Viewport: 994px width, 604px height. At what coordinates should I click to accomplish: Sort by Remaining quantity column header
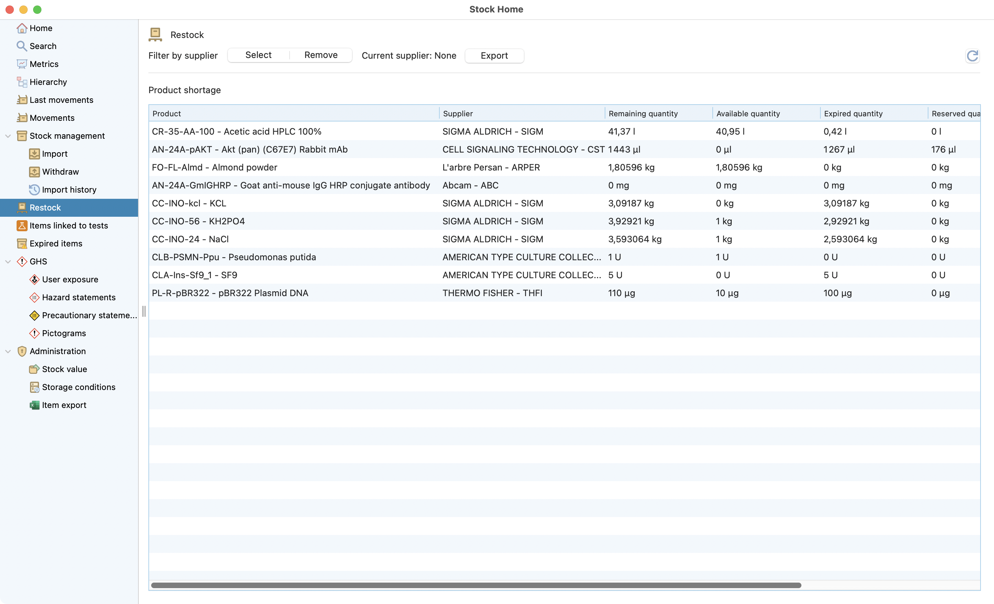(x=659, y=113)
